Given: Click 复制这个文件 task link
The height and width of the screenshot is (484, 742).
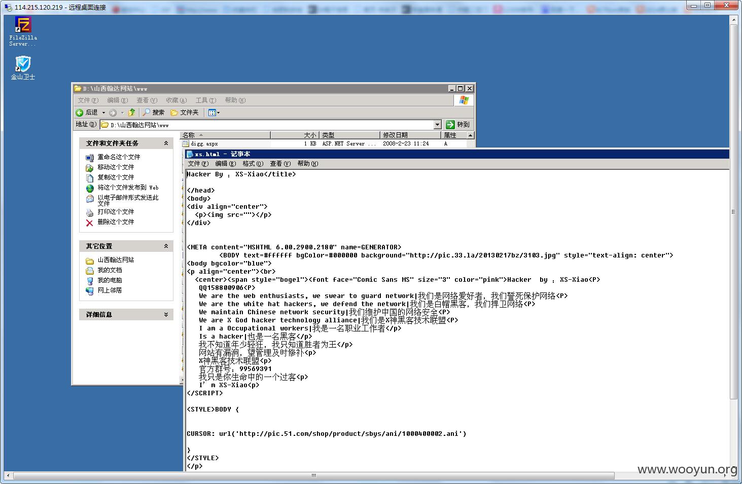Looking at the screenshot, I should point(116,177).
